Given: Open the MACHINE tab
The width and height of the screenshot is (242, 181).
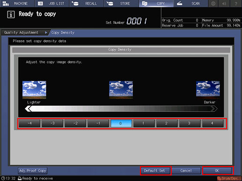Looking at the screenshot, I should [17, 3].
